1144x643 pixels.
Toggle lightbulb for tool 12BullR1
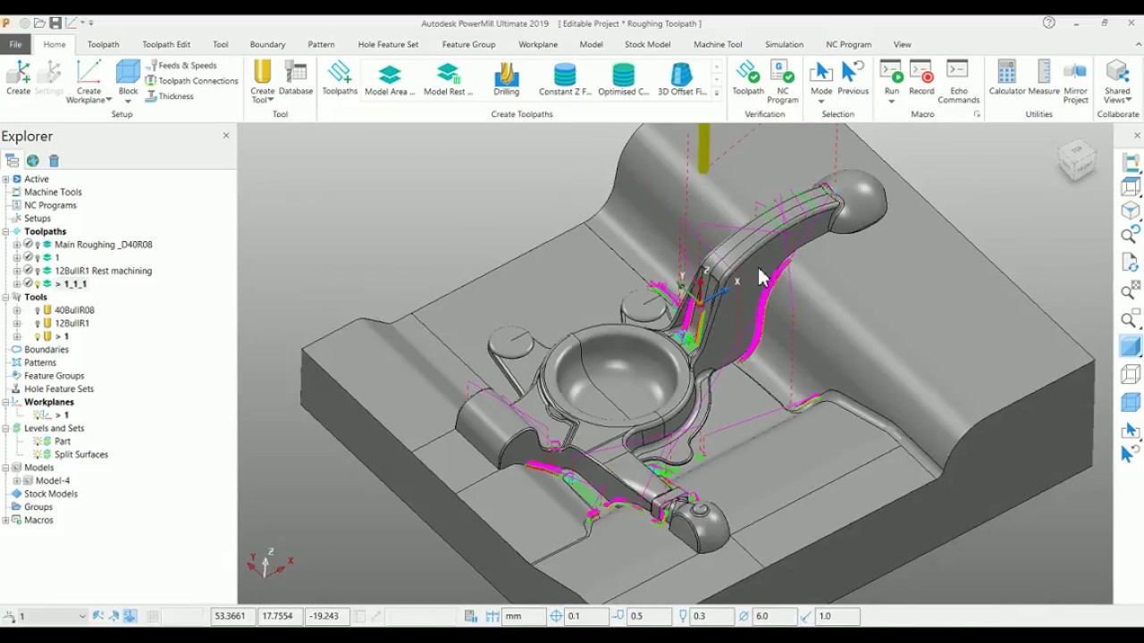click(x=38, y=323)
